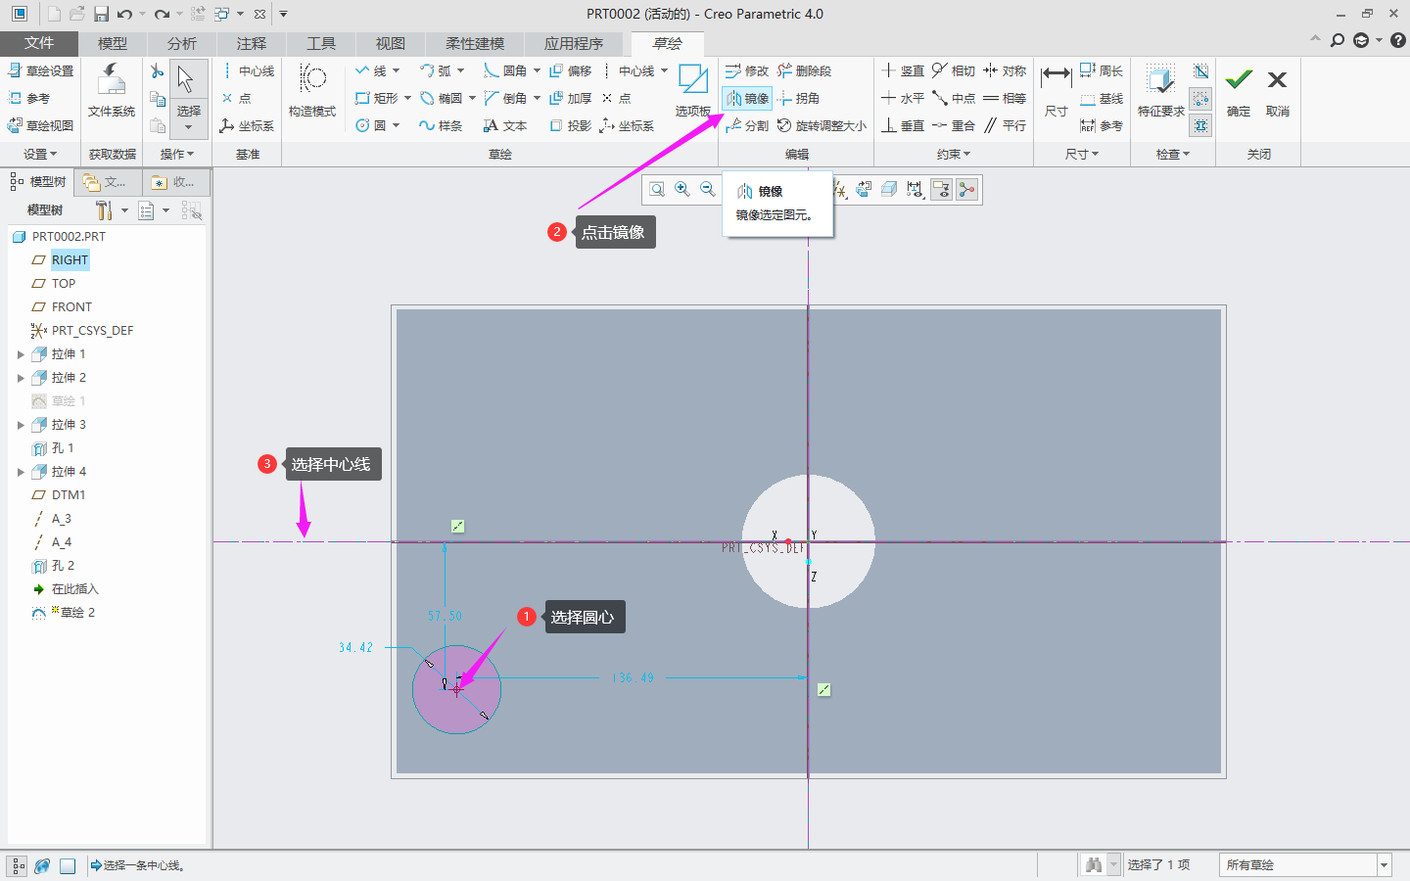Click the 镜像 (Mirror) tool in ribbon
1410x881 pixels.
[746, 98]
